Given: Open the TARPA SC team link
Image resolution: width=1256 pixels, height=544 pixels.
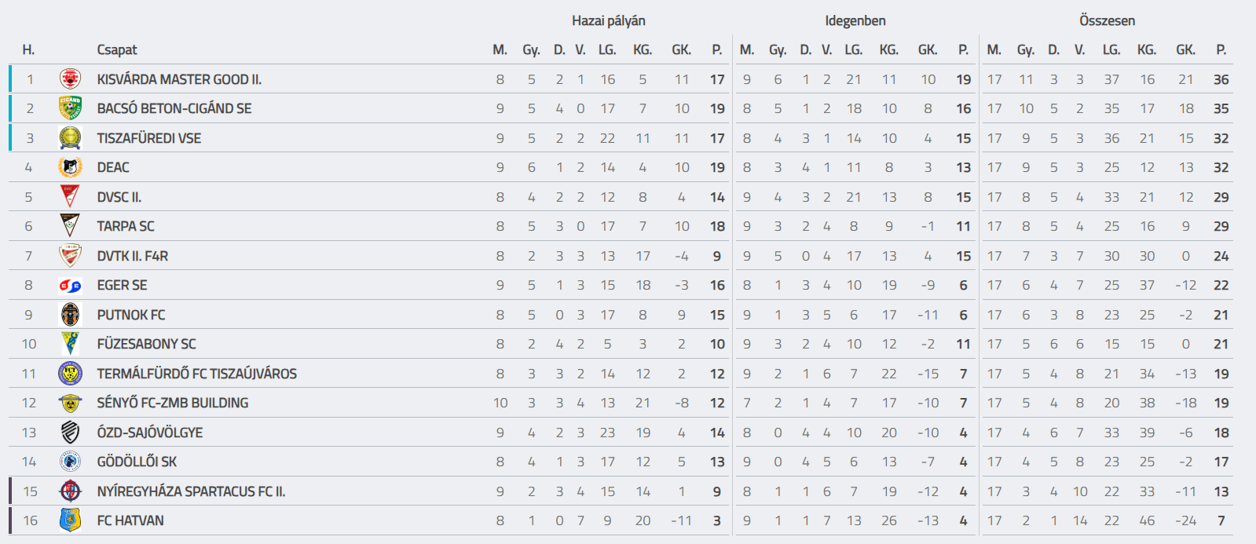Looking at the screenshot, I should coord(126,226).
